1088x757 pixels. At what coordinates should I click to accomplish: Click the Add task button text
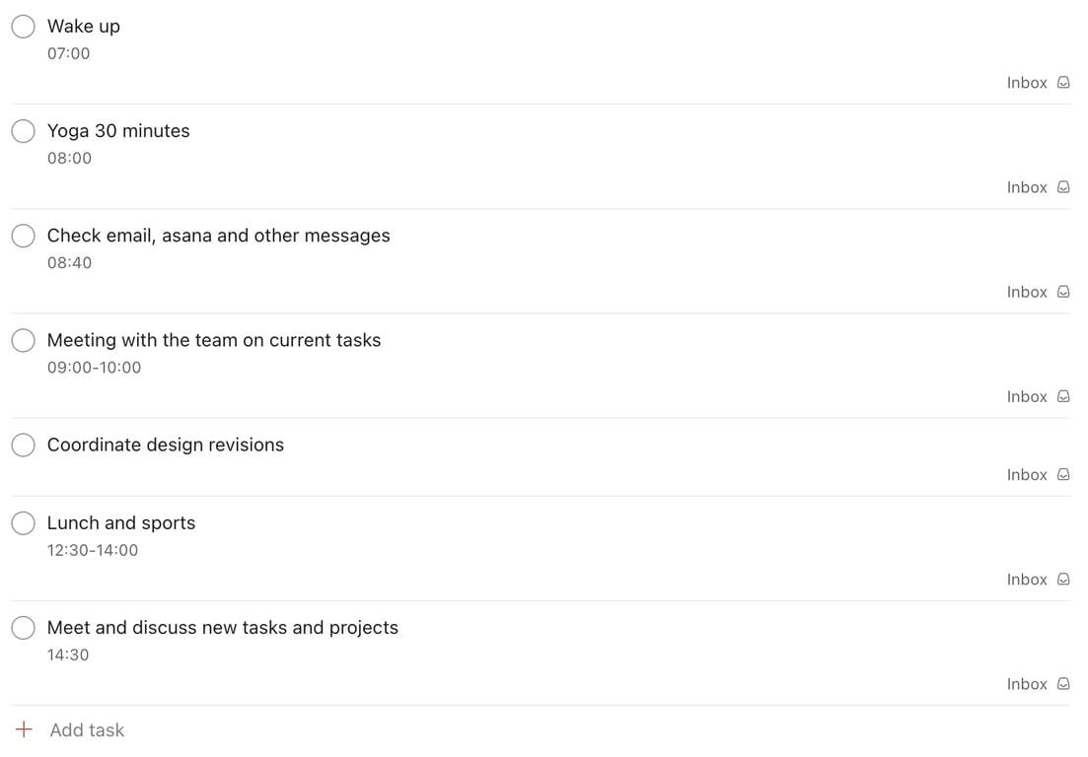click(87, 730)
